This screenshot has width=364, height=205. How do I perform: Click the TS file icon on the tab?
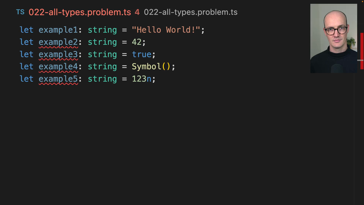click(20, 12)
